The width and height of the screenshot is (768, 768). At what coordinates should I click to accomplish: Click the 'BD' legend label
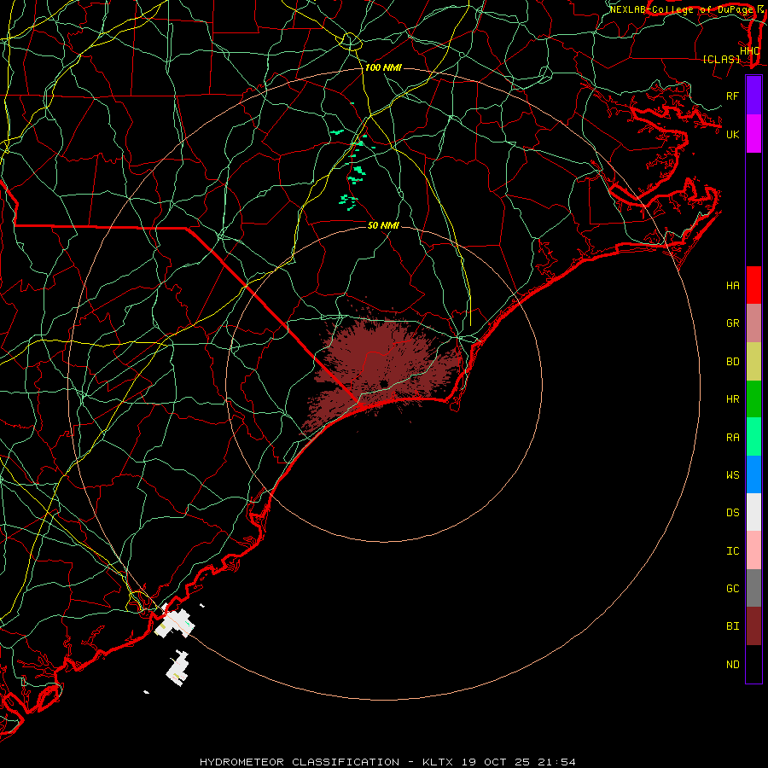click(x=732, y=362)
